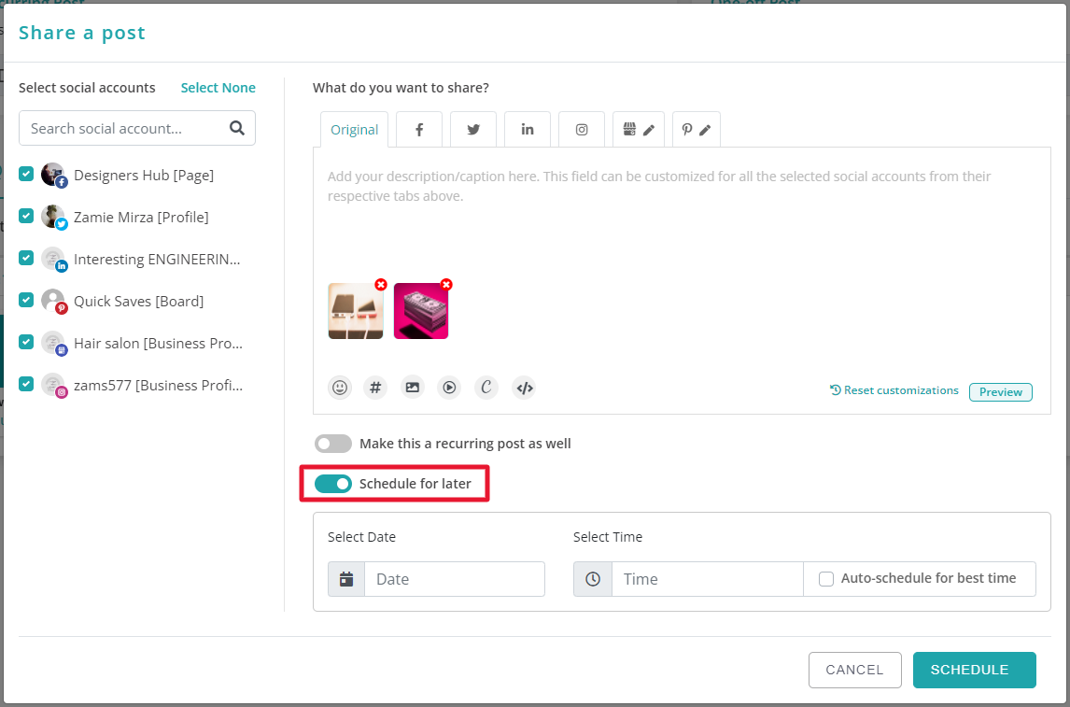Click the SCHEDULE button

[975, 671]
